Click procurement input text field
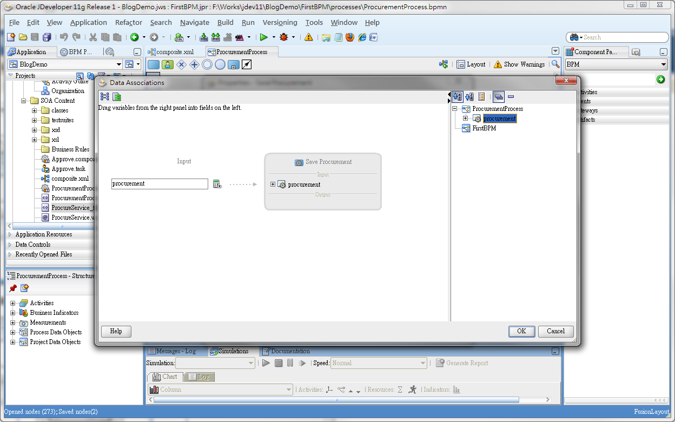 pyautogui.click(x=160, y=184)
